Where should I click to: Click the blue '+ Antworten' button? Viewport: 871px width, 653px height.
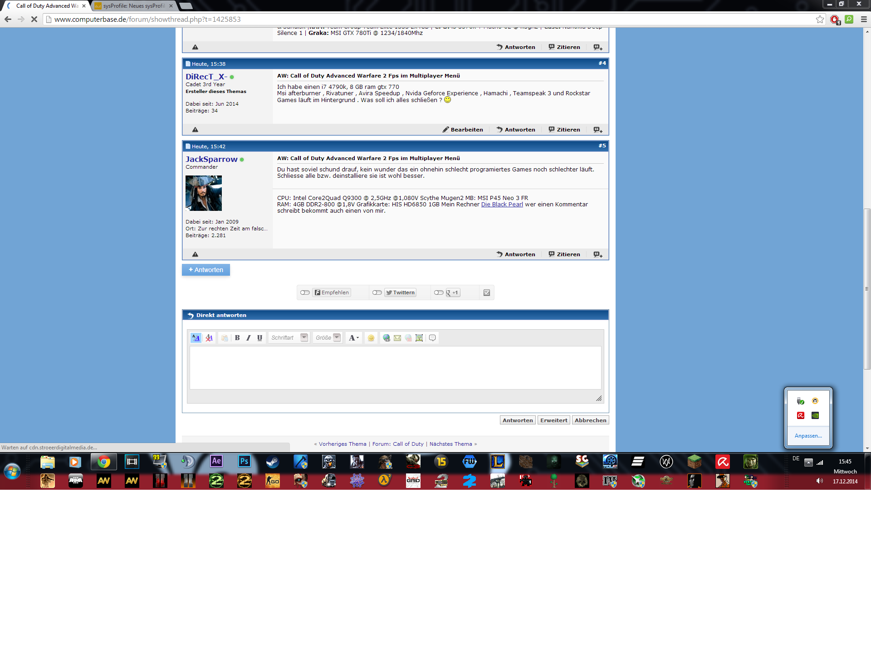206,270
